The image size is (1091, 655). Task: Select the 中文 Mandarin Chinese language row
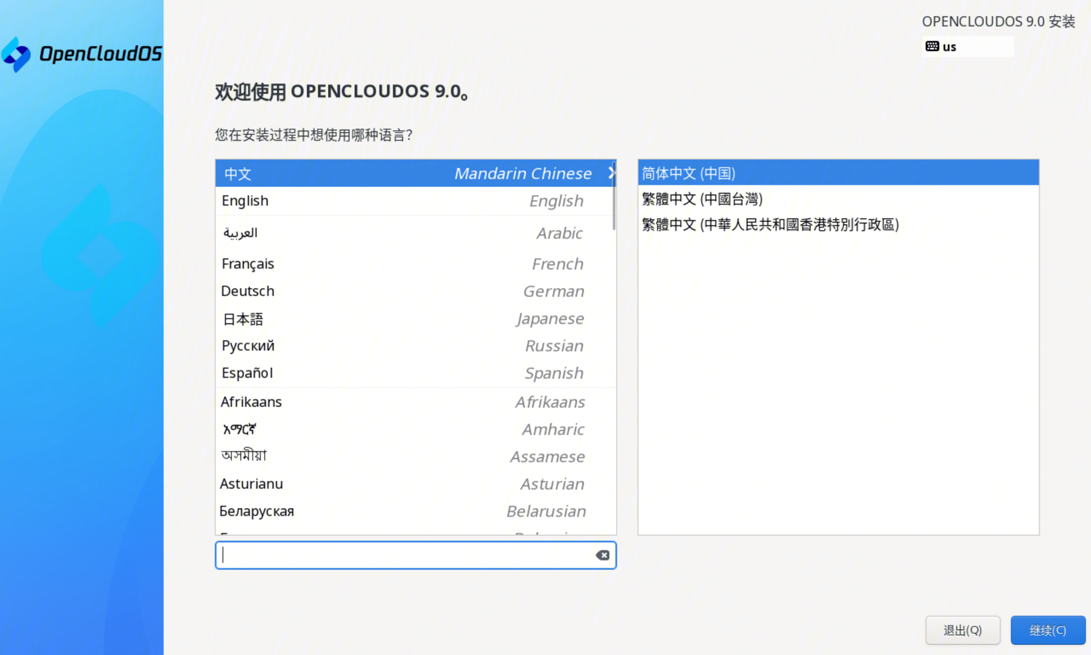(415, 173)
